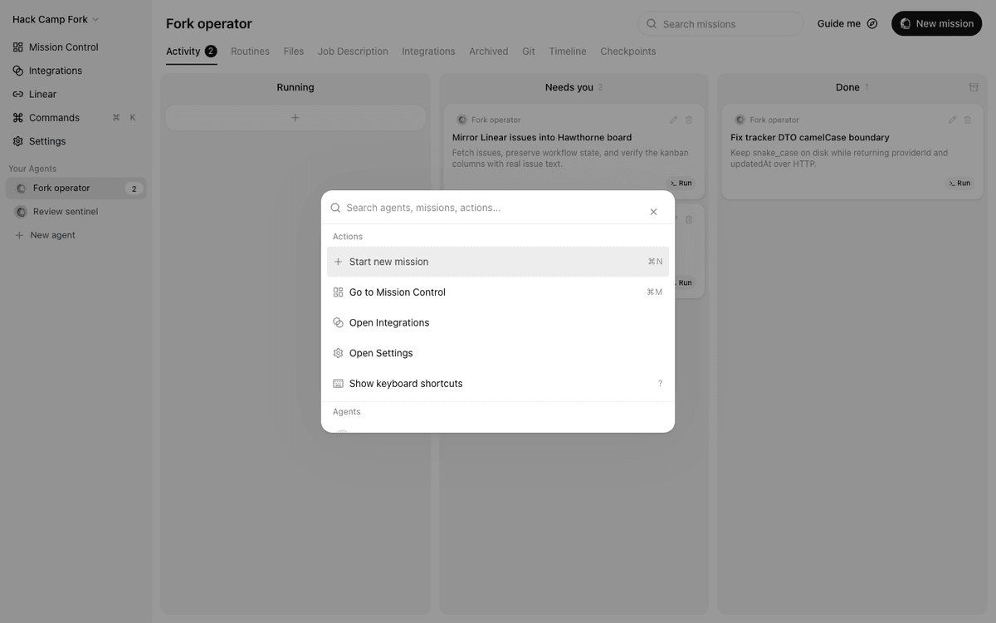Select Show keyboard shortcuts action
Viewport: 996px width, 623px height.
498,384
